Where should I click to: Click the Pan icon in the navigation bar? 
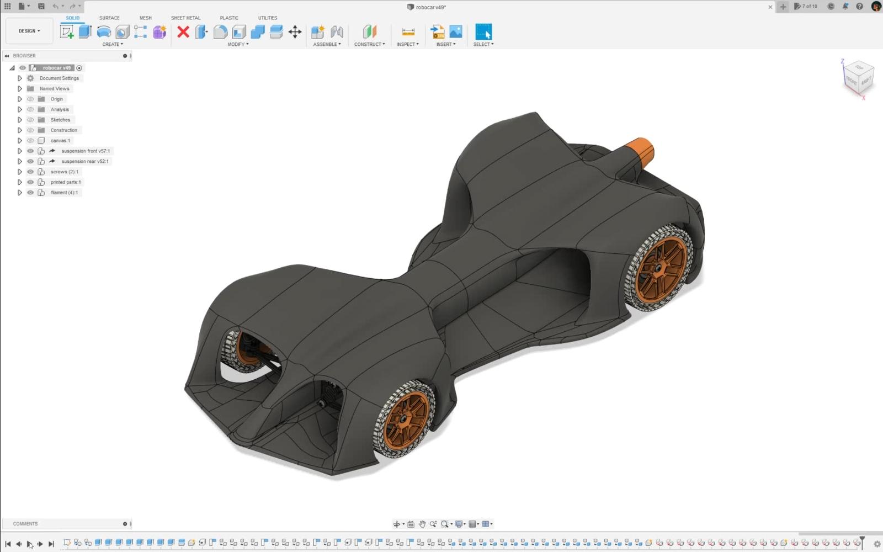point(422,523)
